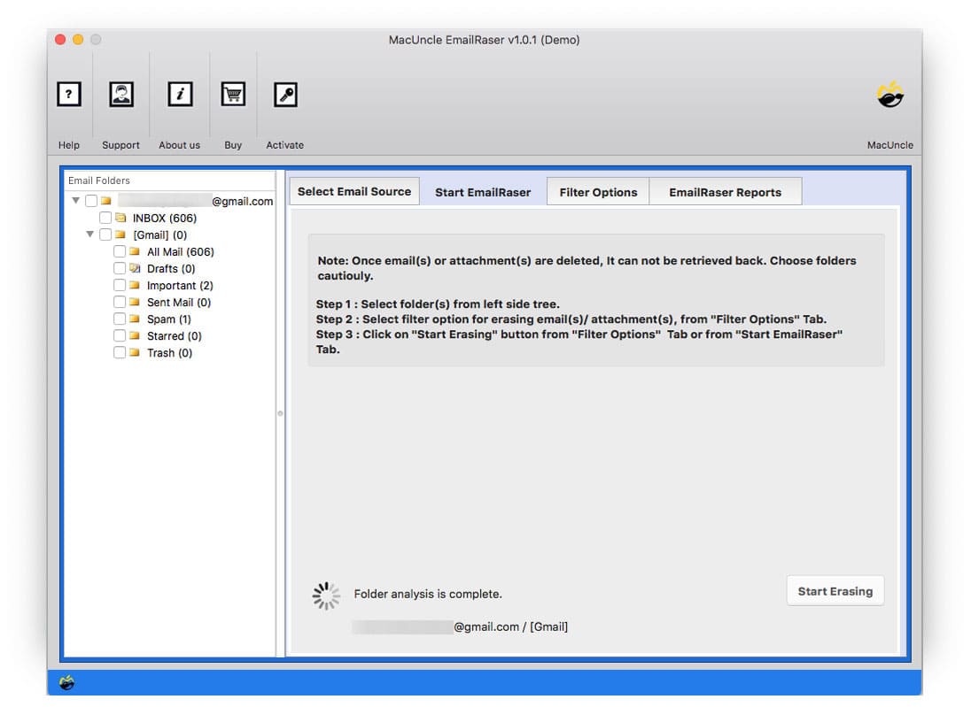Switch to the Filter Options tab

pyautogui.click(x=597, y=191)
